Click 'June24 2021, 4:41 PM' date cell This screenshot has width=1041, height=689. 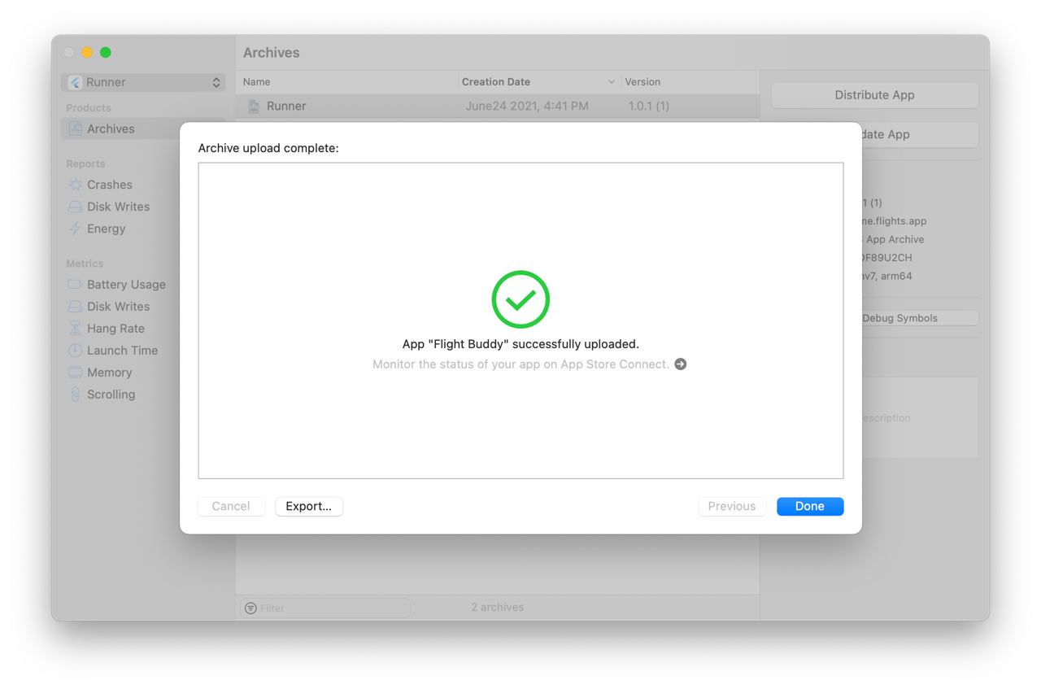tap(527, 106)
